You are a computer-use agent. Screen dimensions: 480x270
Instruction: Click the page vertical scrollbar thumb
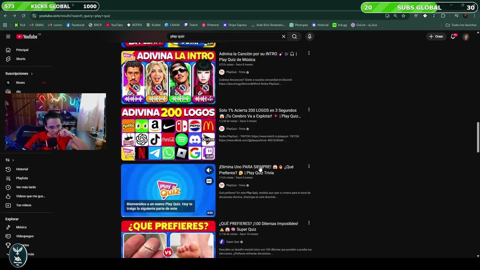point(478,137)
